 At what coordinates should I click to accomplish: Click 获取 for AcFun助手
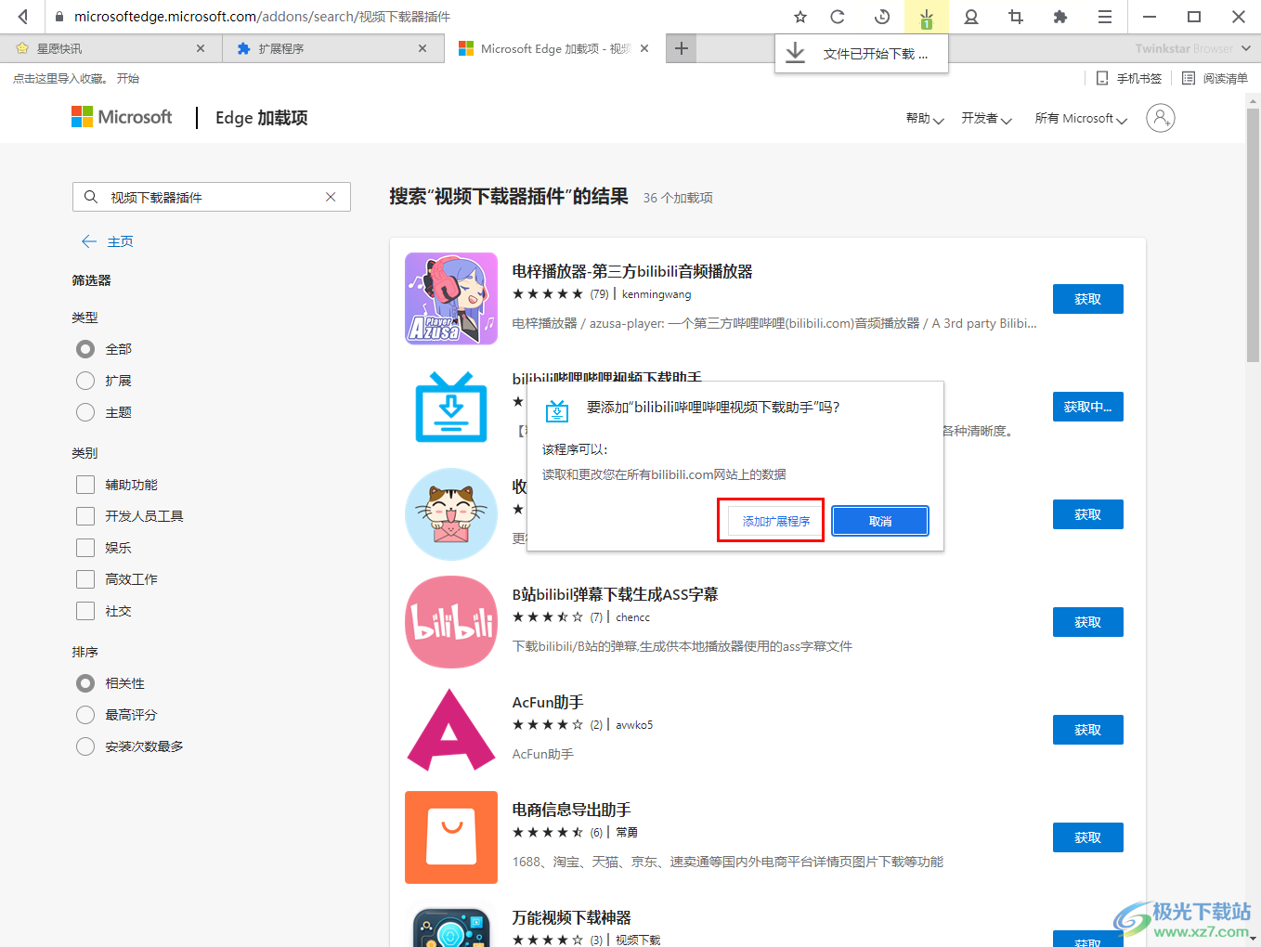tap(1088, 730)
